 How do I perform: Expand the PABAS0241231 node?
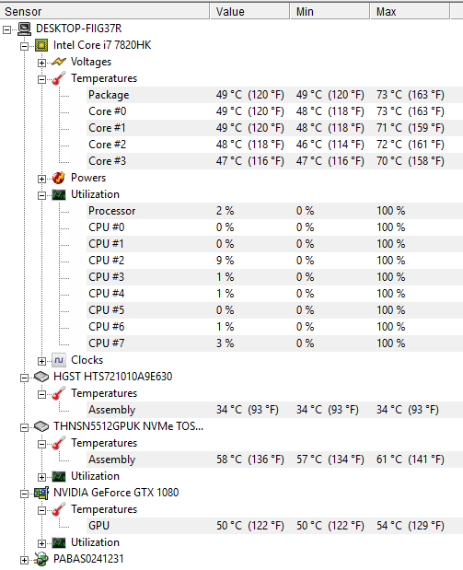(24, 560)
